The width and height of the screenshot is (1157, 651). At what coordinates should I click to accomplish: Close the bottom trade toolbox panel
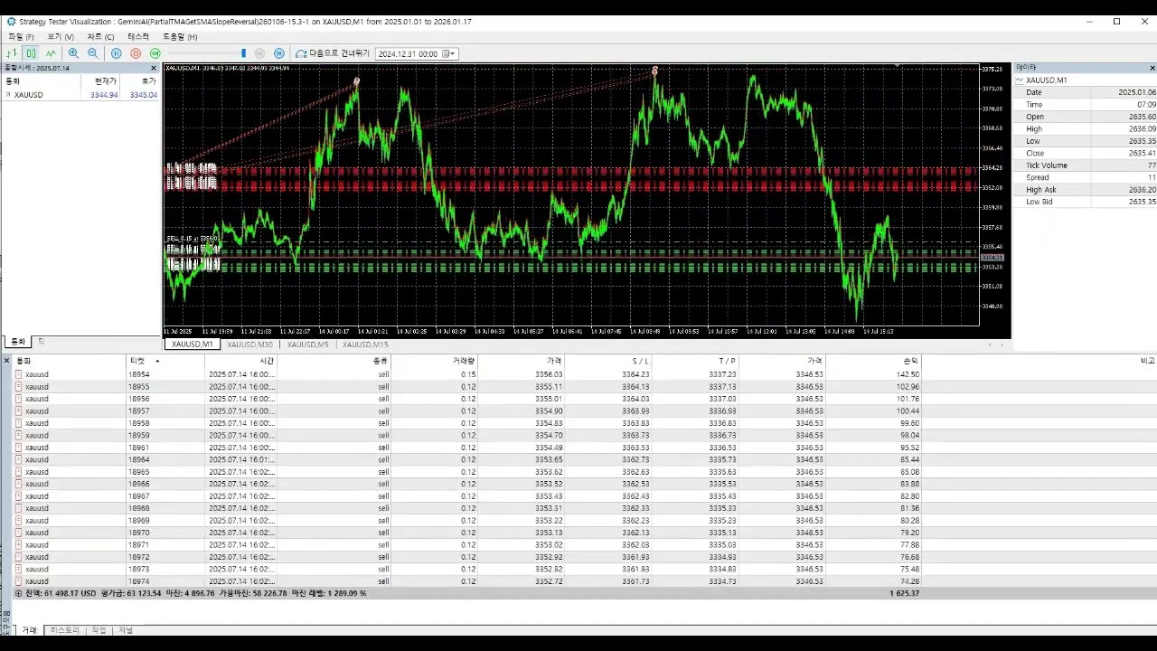[x=6, y=360]
